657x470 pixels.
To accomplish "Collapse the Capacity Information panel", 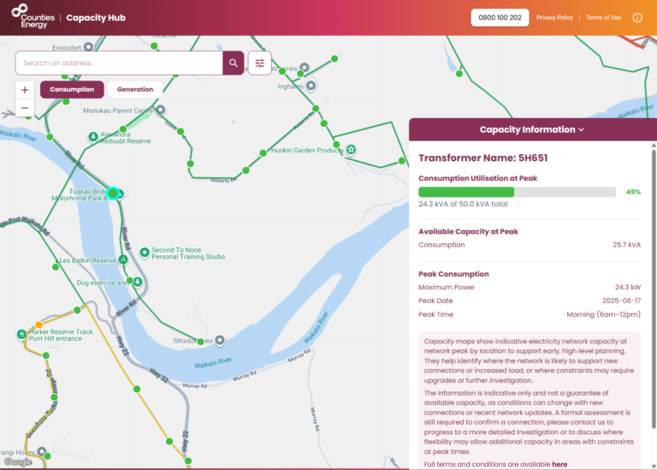I will tap(532, 129).
